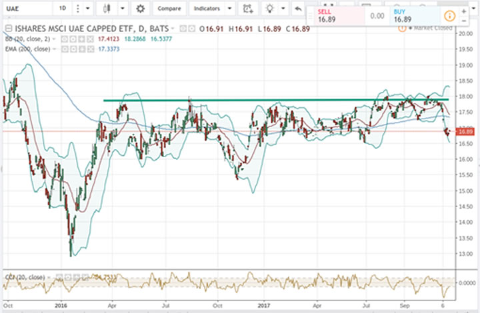Open chart properties via the gear icon

coord(140,8)
